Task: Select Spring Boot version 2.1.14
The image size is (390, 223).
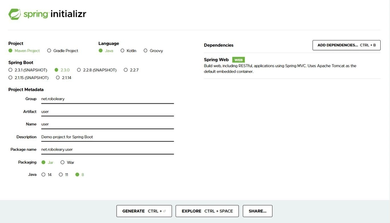Action: [x=58, y=78]
